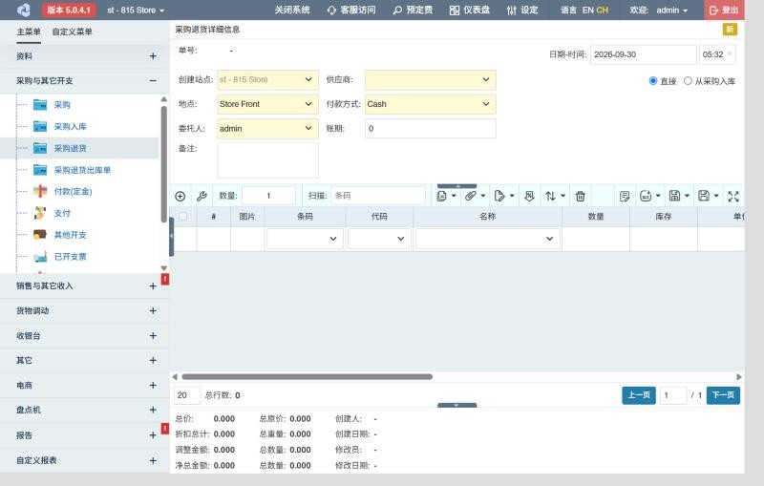The height and width of the screenshot is (486, 764).
Task: Collapse the 采购与其它开支 section
Action: [x=153, y=81]
